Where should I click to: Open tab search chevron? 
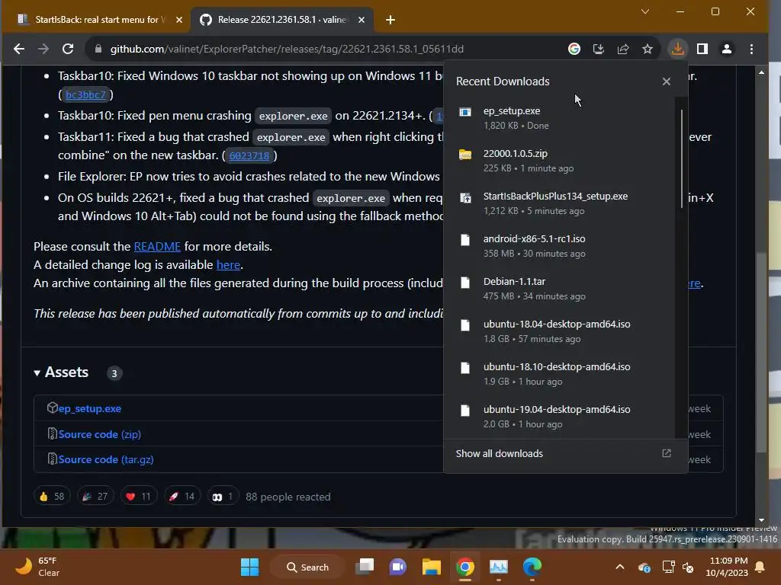[x=645, y=11]
